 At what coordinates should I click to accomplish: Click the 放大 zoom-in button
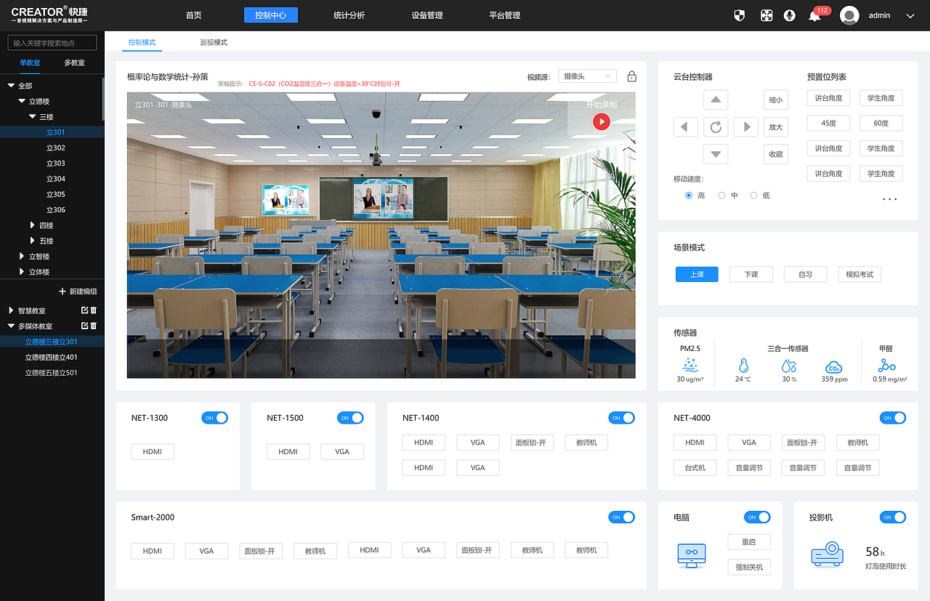776,127
